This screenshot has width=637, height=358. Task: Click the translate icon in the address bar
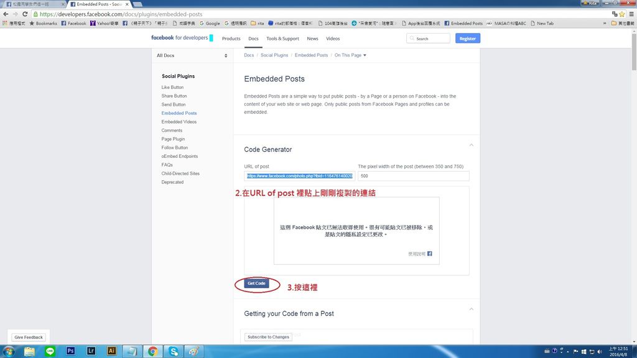(614, 14)
